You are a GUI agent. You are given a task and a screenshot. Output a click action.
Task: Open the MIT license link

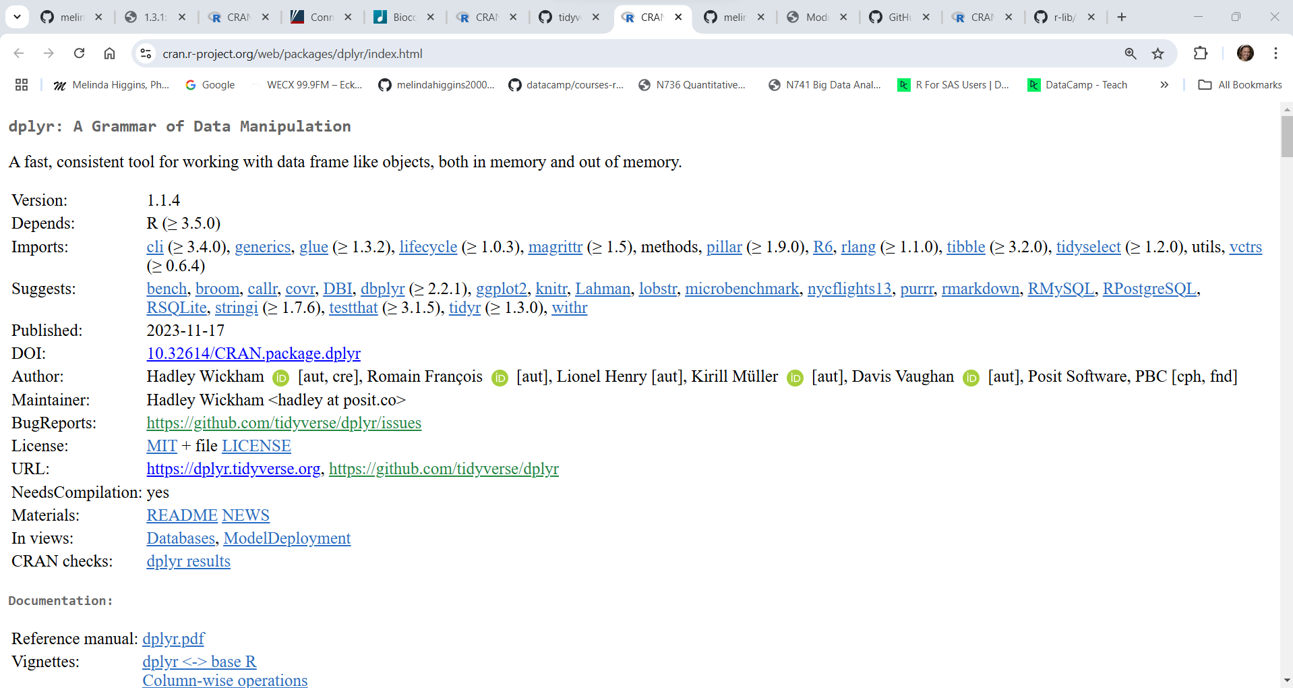(x=162, y=446)
